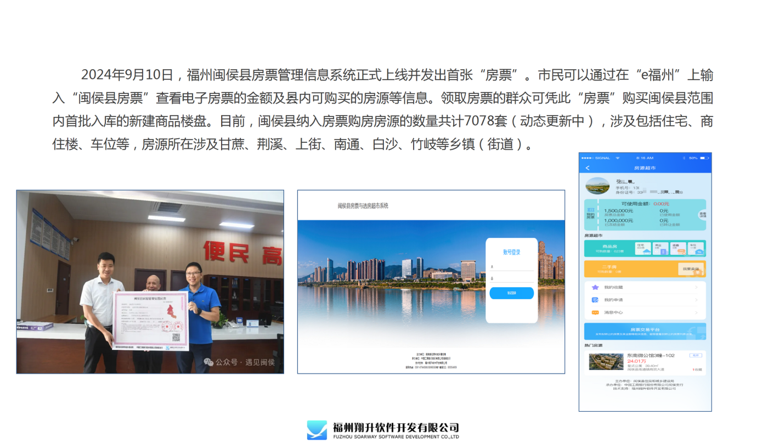Select the 商业 commercial category tile
This screenshot has width=768, height=442.
[660, 249]
